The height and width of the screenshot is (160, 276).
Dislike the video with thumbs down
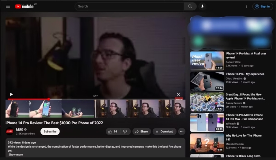pos(125,131)
